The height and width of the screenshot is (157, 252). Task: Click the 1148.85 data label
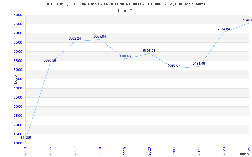click(x=25, y=138)
